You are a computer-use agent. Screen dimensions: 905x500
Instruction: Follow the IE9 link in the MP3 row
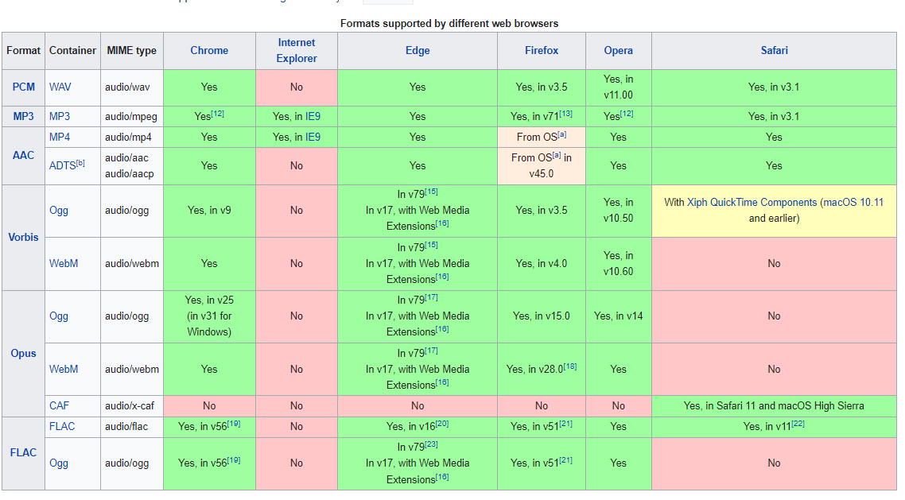pyautogui.click(x=313, y=117)
